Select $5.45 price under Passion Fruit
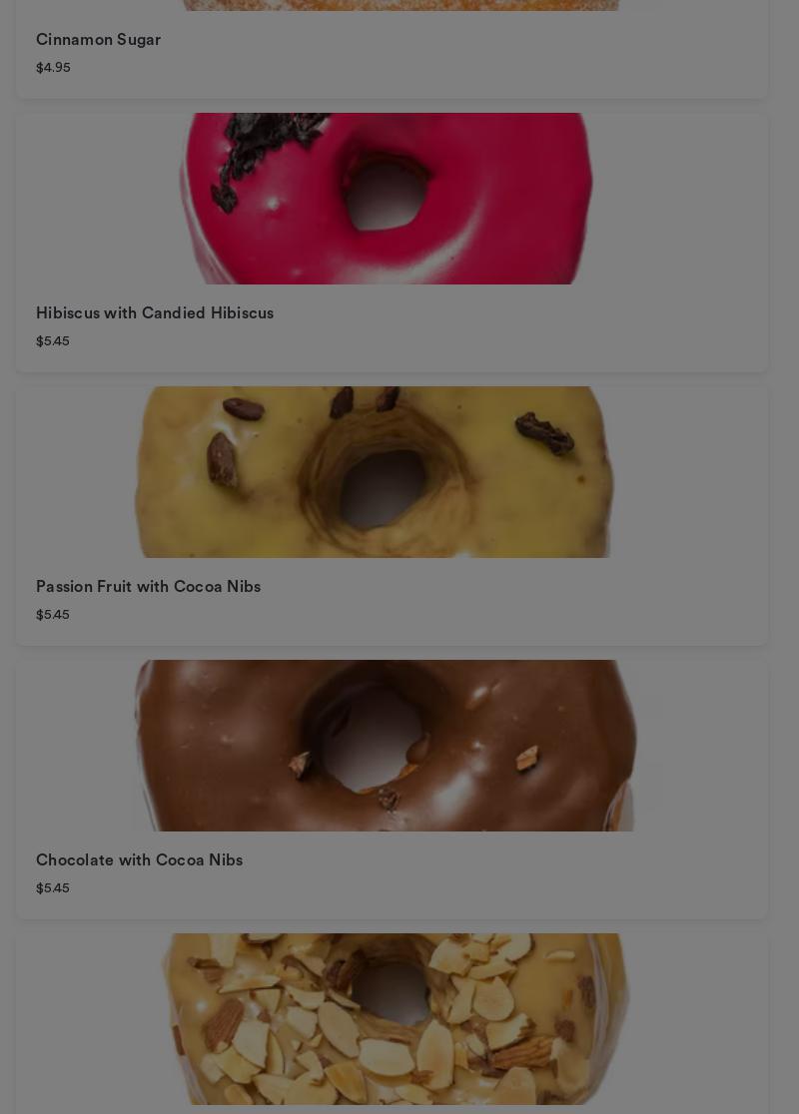 53,615
